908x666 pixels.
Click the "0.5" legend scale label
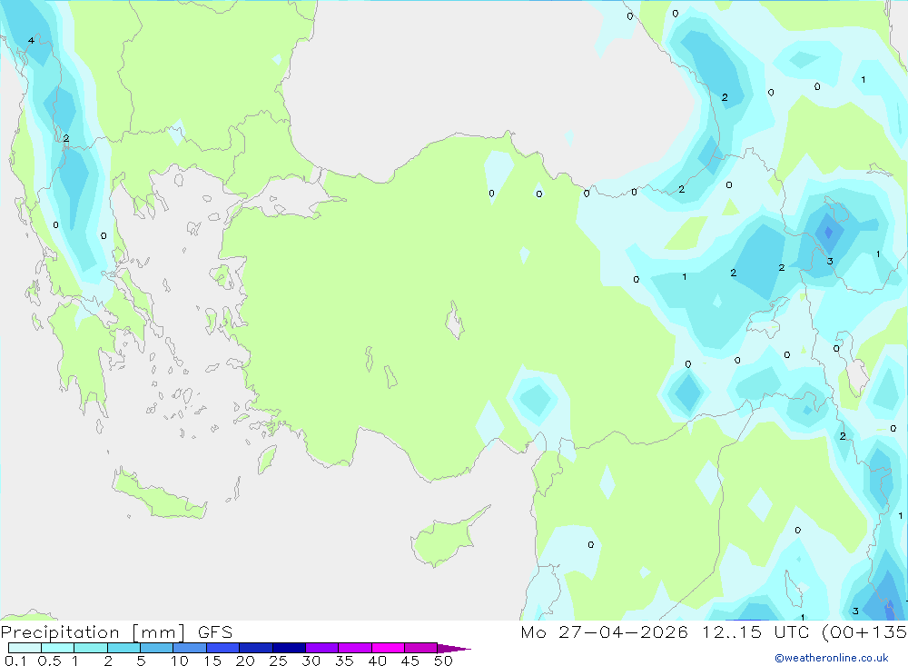(49, 661)
